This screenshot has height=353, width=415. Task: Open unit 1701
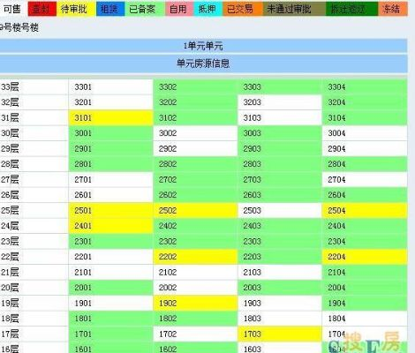[x=110, y=334]
